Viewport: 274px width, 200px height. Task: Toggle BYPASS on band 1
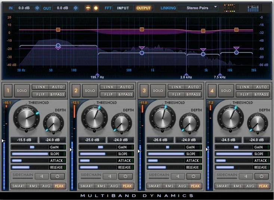(x=57, y=95)
